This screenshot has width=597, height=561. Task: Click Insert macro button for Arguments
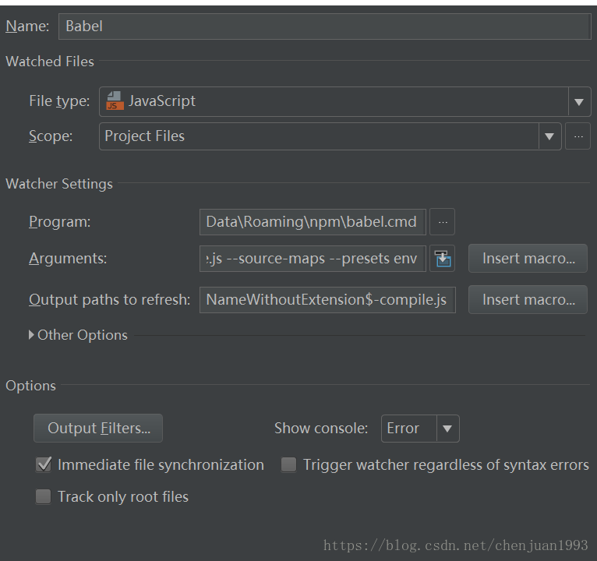pyautogui.click(x=528, y=259)
